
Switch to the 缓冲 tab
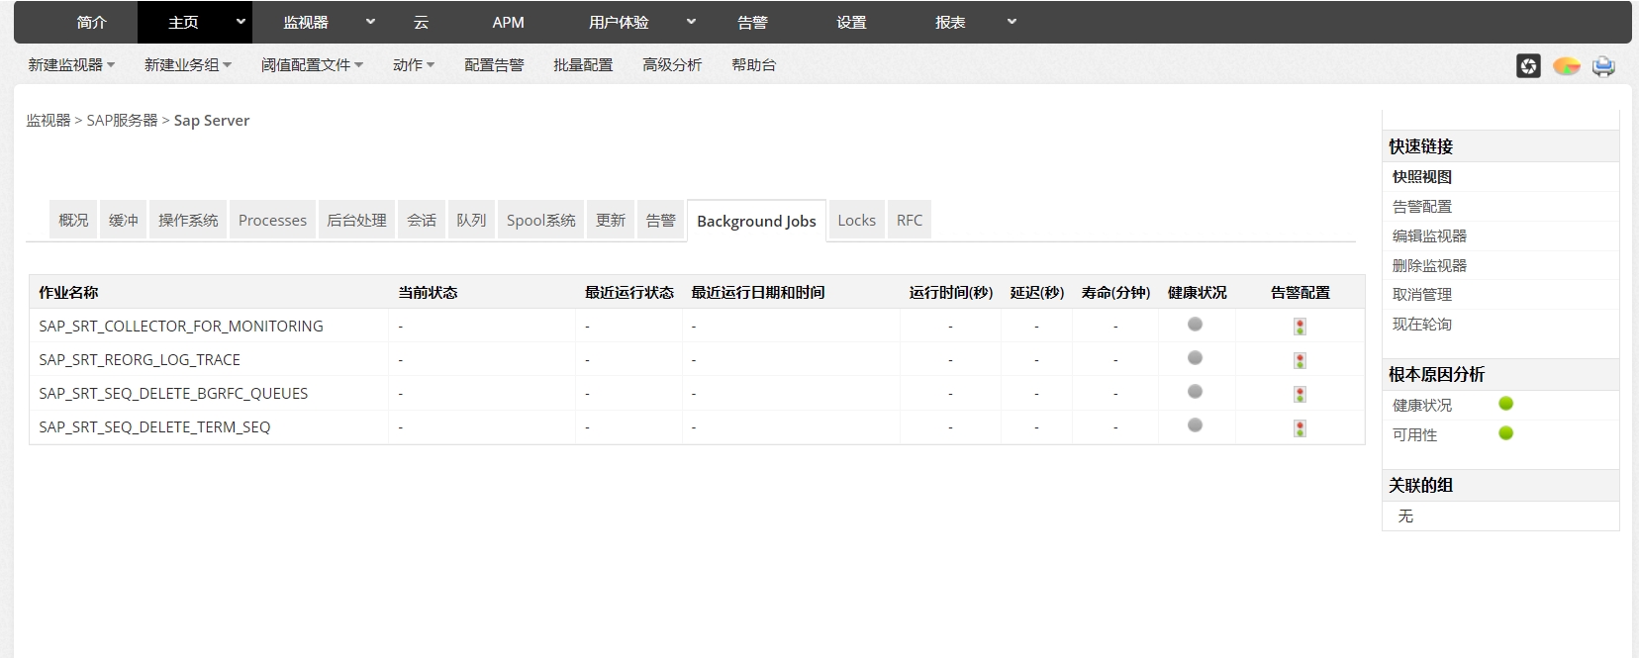pos(124,220)
